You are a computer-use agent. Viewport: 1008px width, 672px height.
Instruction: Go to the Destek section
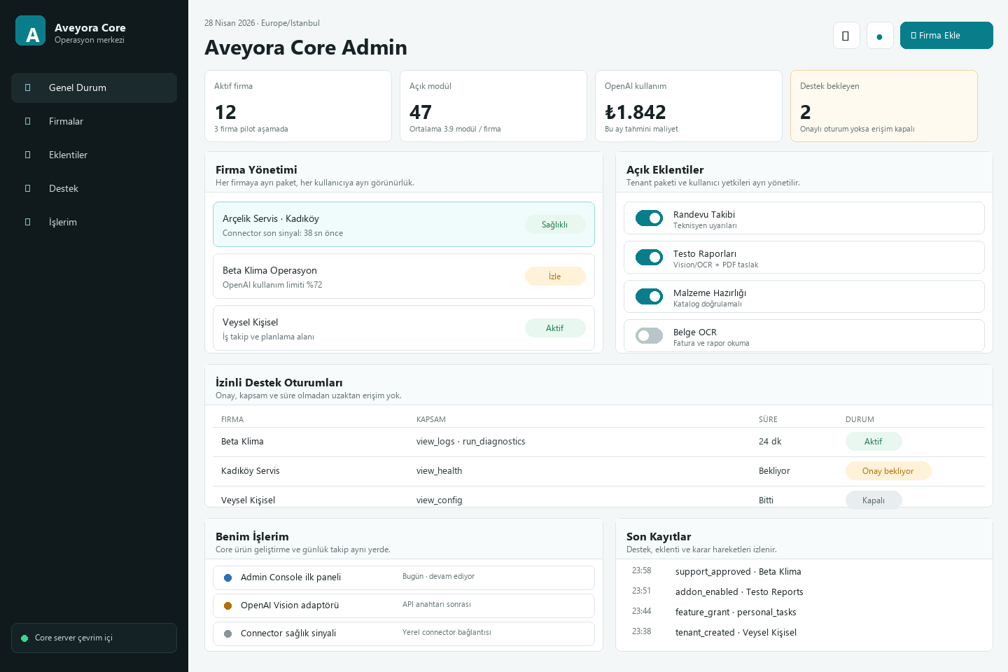(64, 188)
